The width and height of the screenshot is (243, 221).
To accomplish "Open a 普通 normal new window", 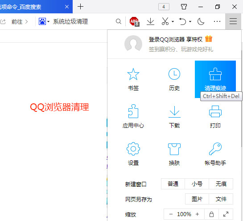I will 173,184.
